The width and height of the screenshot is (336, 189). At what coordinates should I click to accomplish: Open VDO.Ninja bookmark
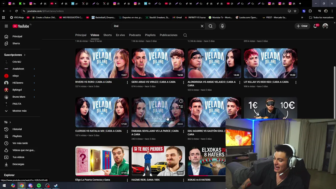[17, 18]
